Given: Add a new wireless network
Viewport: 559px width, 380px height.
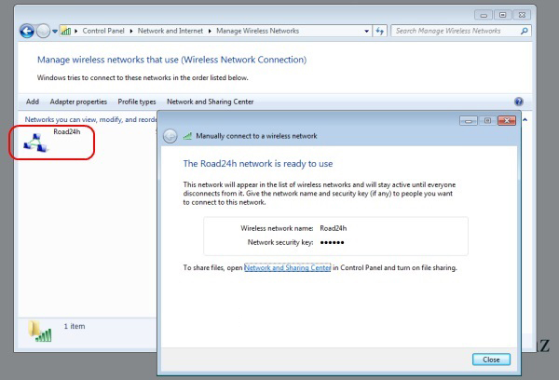Looking at the screenshot, I should coord(33,102).
